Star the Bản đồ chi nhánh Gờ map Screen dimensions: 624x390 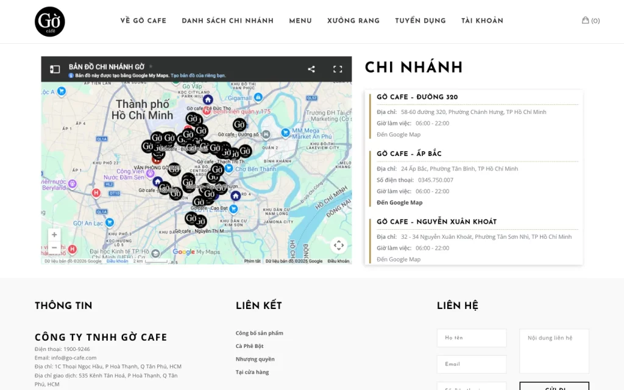pyautogui.click(x=151, y=66)
